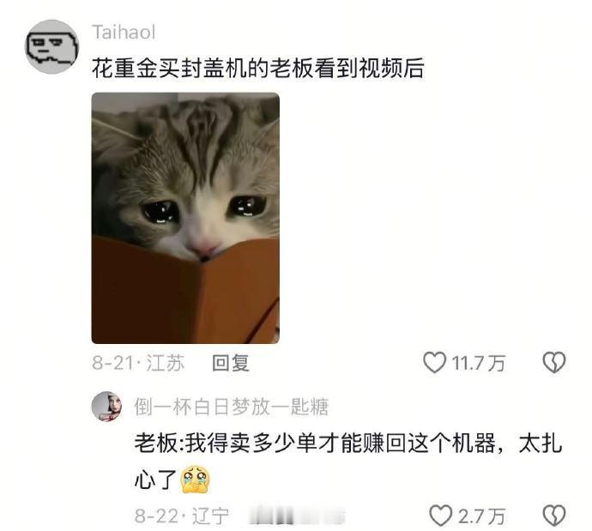Viewport: 592px width, 531px height.
Task: Click the 8-22 date on reply
Action: point(157,516)
